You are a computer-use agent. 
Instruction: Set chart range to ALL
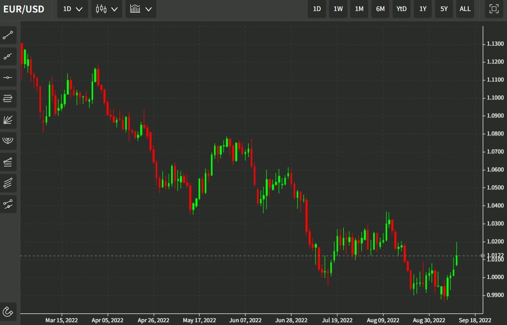coord(465,9)
